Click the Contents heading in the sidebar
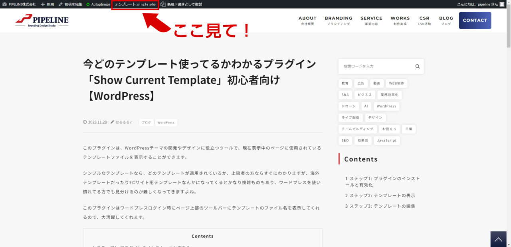This screenshot has height=247, width=511. 361,159
